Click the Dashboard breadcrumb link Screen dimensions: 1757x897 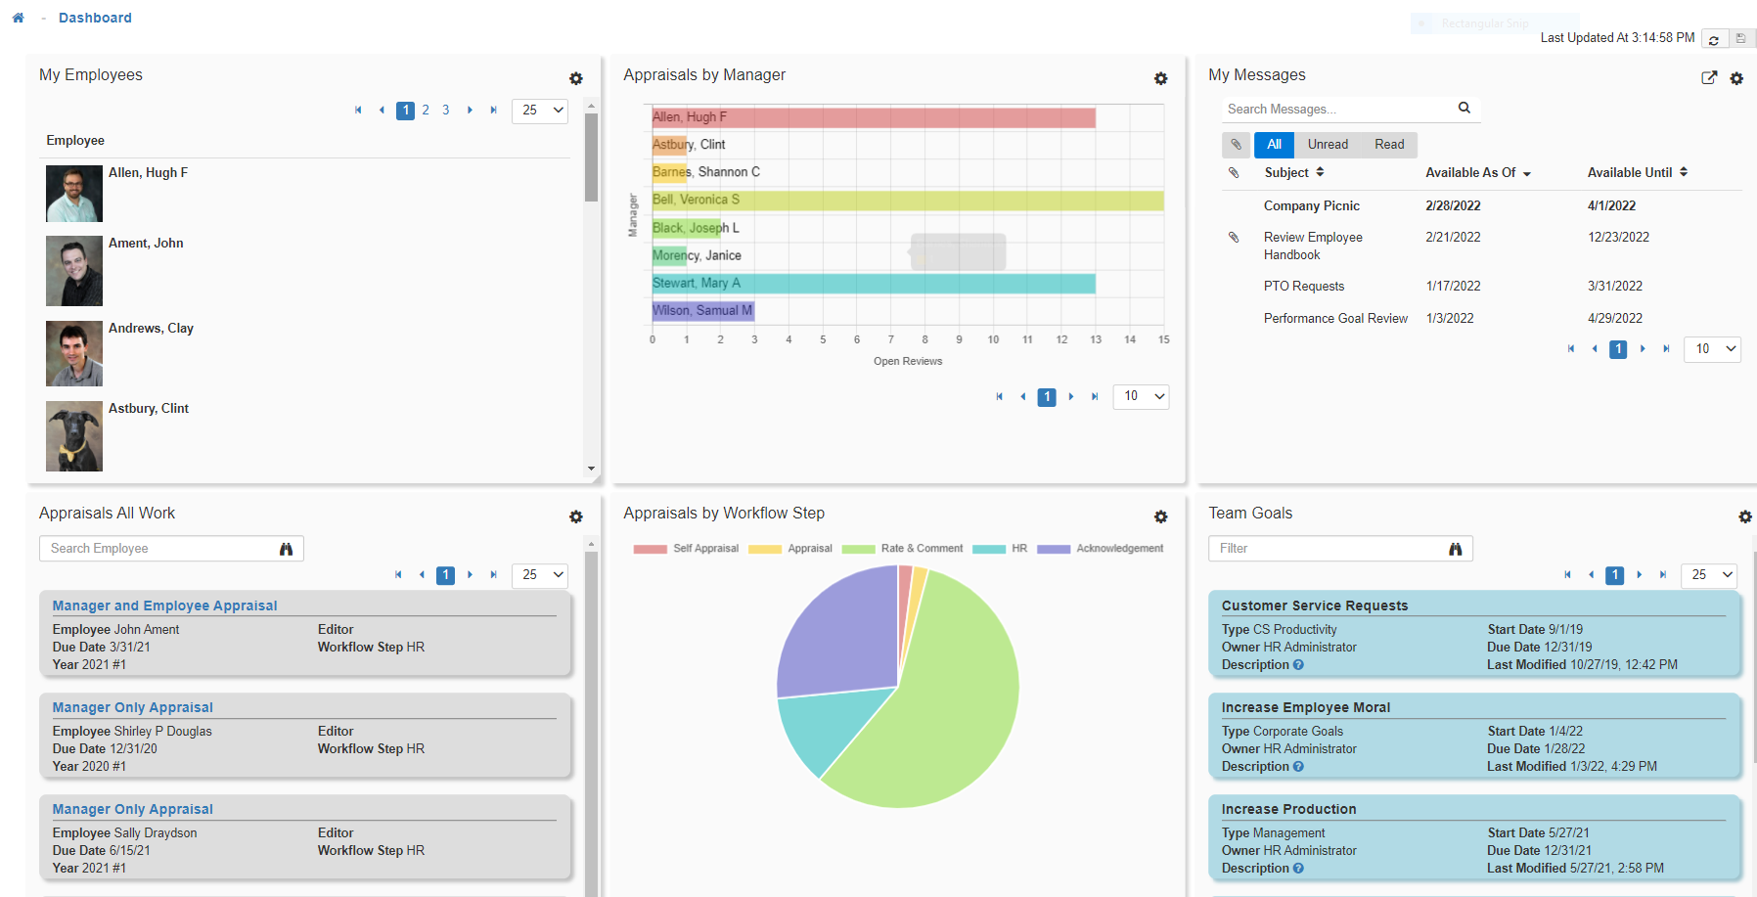(95, 17)
